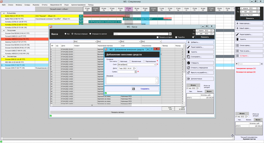Screen dimensions: 264x143
Task: Click the floppy disk Сохранить icon
Action: point(134,89)
